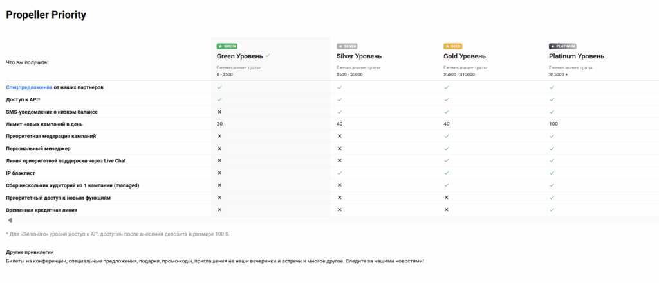Click the Gold checkmark for IP блэклист

447,173
